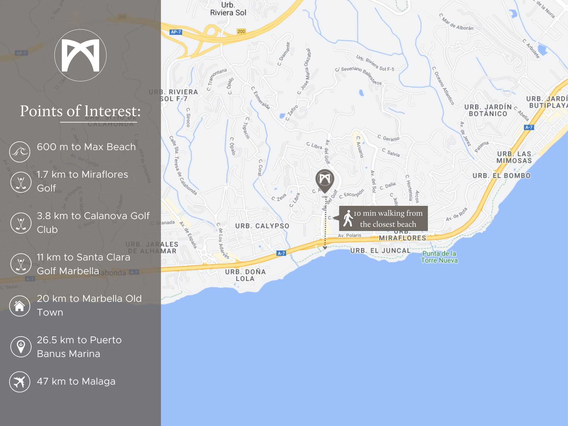Click the walking person icon
This screenshot has width=568, height=426.
point(348,218)
